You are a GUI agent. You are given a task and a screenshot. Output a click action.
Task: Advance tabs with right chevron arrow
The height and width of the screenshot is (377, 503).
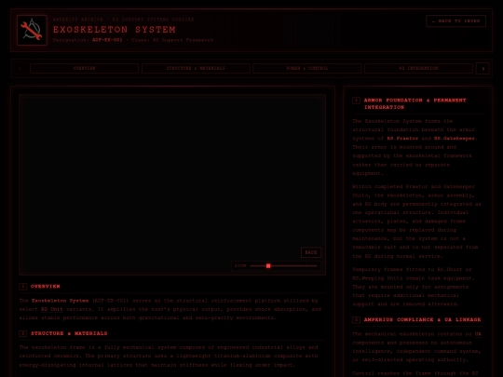coord(483,68)
